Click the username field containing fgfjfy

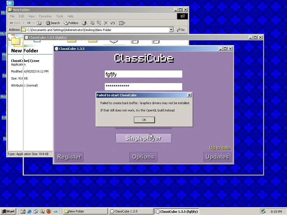[x=143, y=74]
